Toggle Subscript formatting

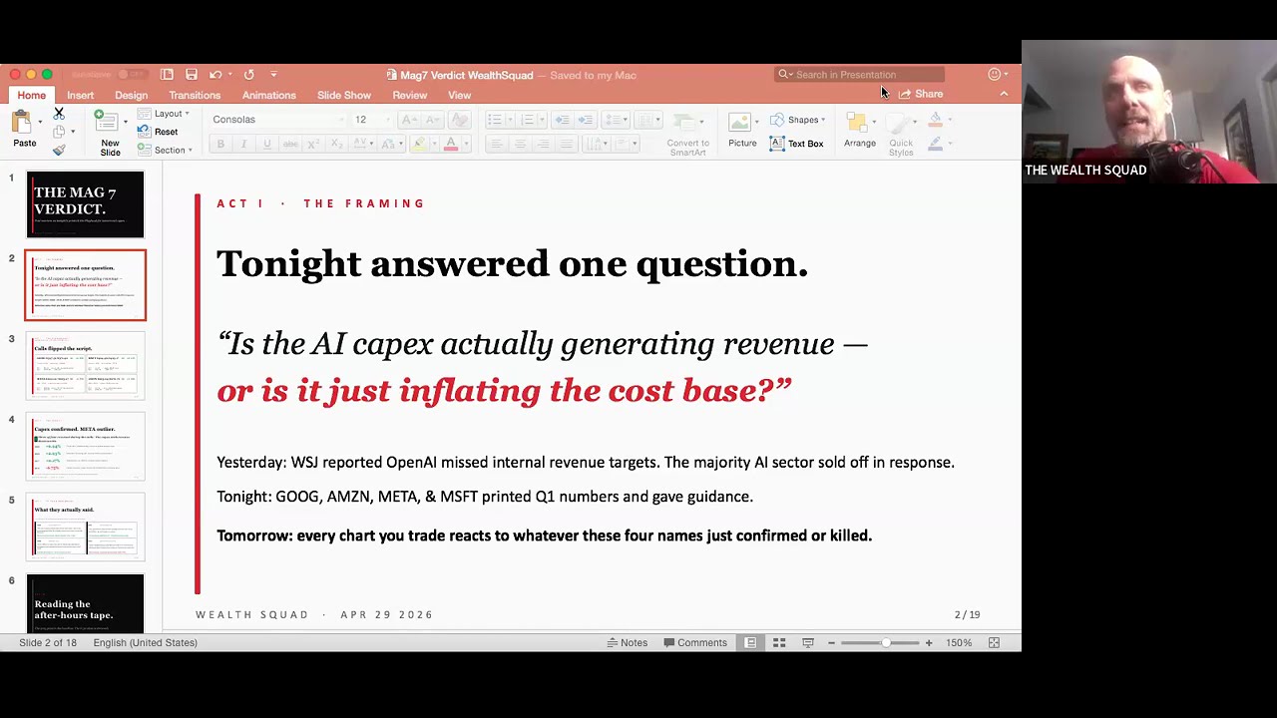tap(336, 144)
